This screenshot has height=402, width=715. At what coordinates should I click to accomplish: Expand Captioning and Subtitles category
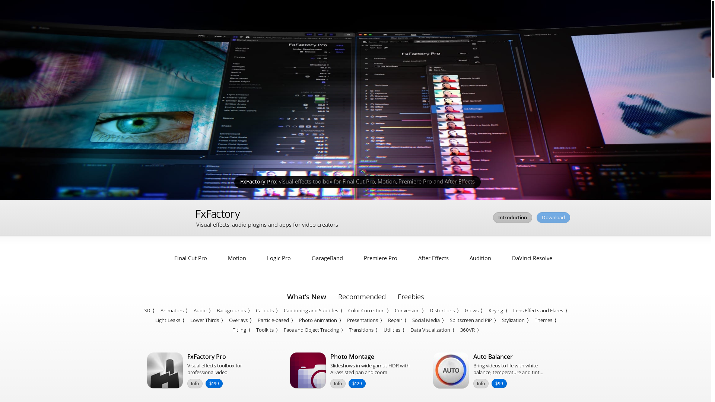point(313,311)
